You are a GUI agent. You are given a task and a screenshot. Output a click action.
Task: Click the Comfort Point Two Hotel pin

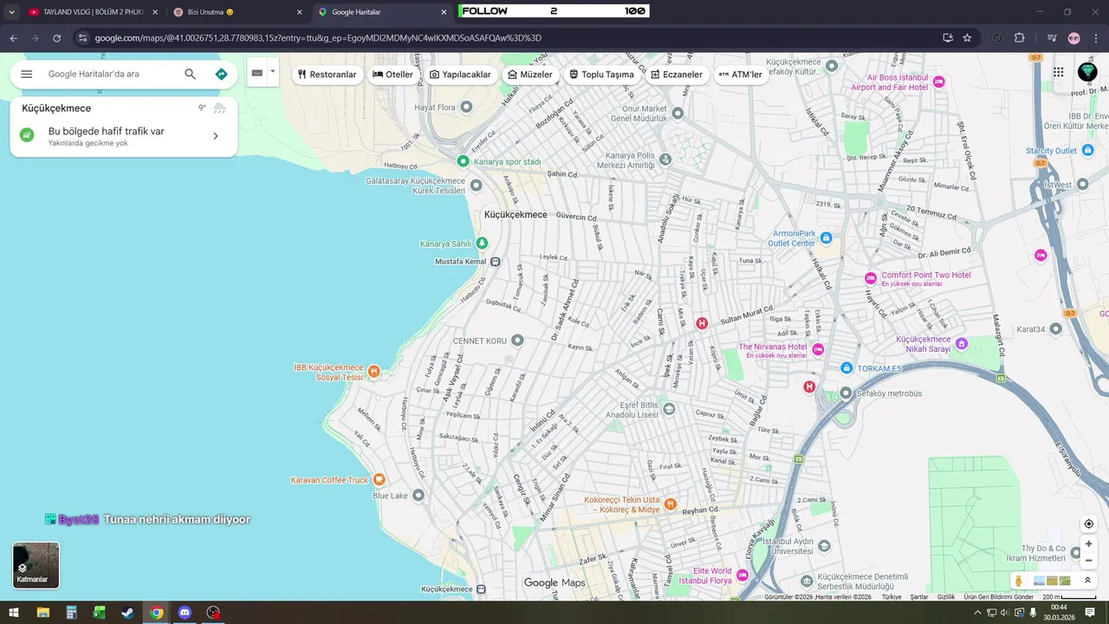click(x=871, y=278)
